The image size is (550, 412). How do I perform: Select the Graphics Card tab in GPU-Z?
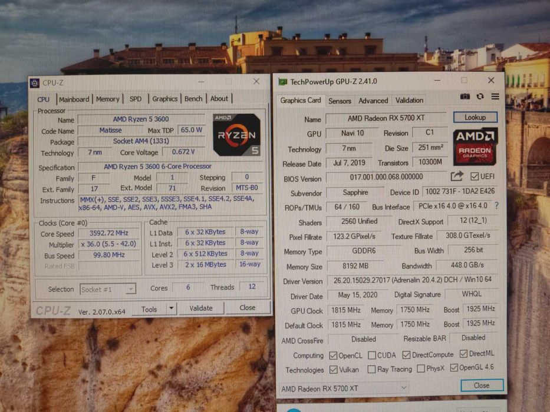pyautogui.click(x=301, y=101)
